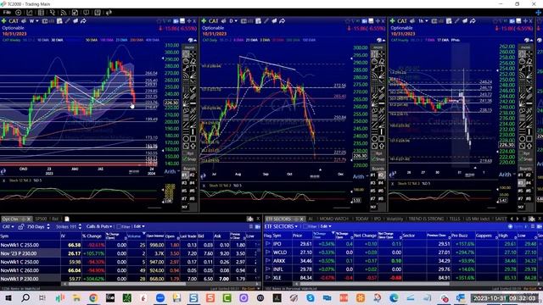Toggle Snap on the hourly chart drawing panel
This screenshot has width=543, height=305.
(526, 159)
